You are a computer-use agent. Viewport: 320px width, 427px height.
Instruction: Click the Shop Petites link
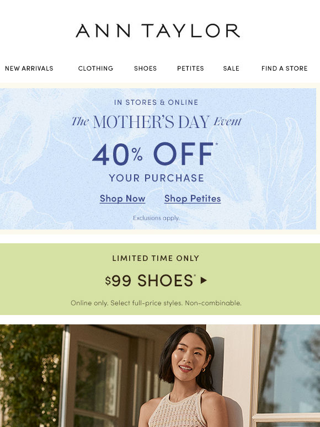(193, 199)
